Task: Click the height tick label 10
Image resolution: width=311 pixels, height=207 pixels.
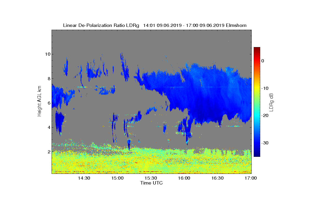Action: click(x=47, y=54)
